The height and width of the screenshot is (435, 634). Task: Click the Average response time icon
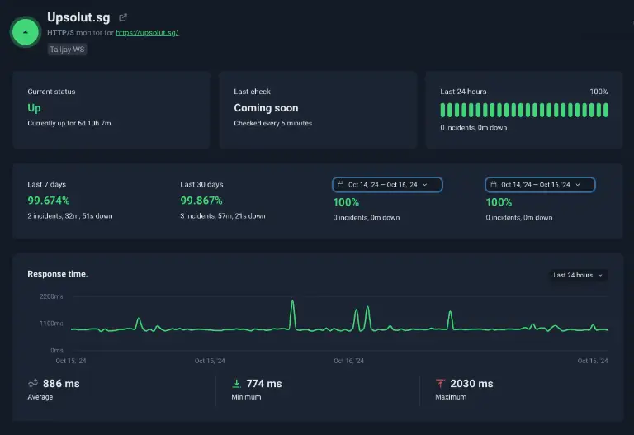pos(33,383)
